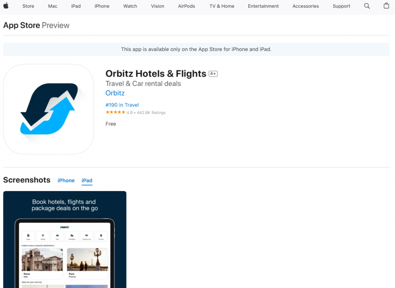This screenshot has height=288, width=395.
Task: Switch to the iPad screenshots tab
Action: click(87, 180)
